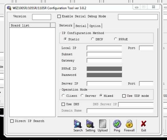167x140 pixels.
Task: Click the application icon in title bar
Action: click(9, 8)
